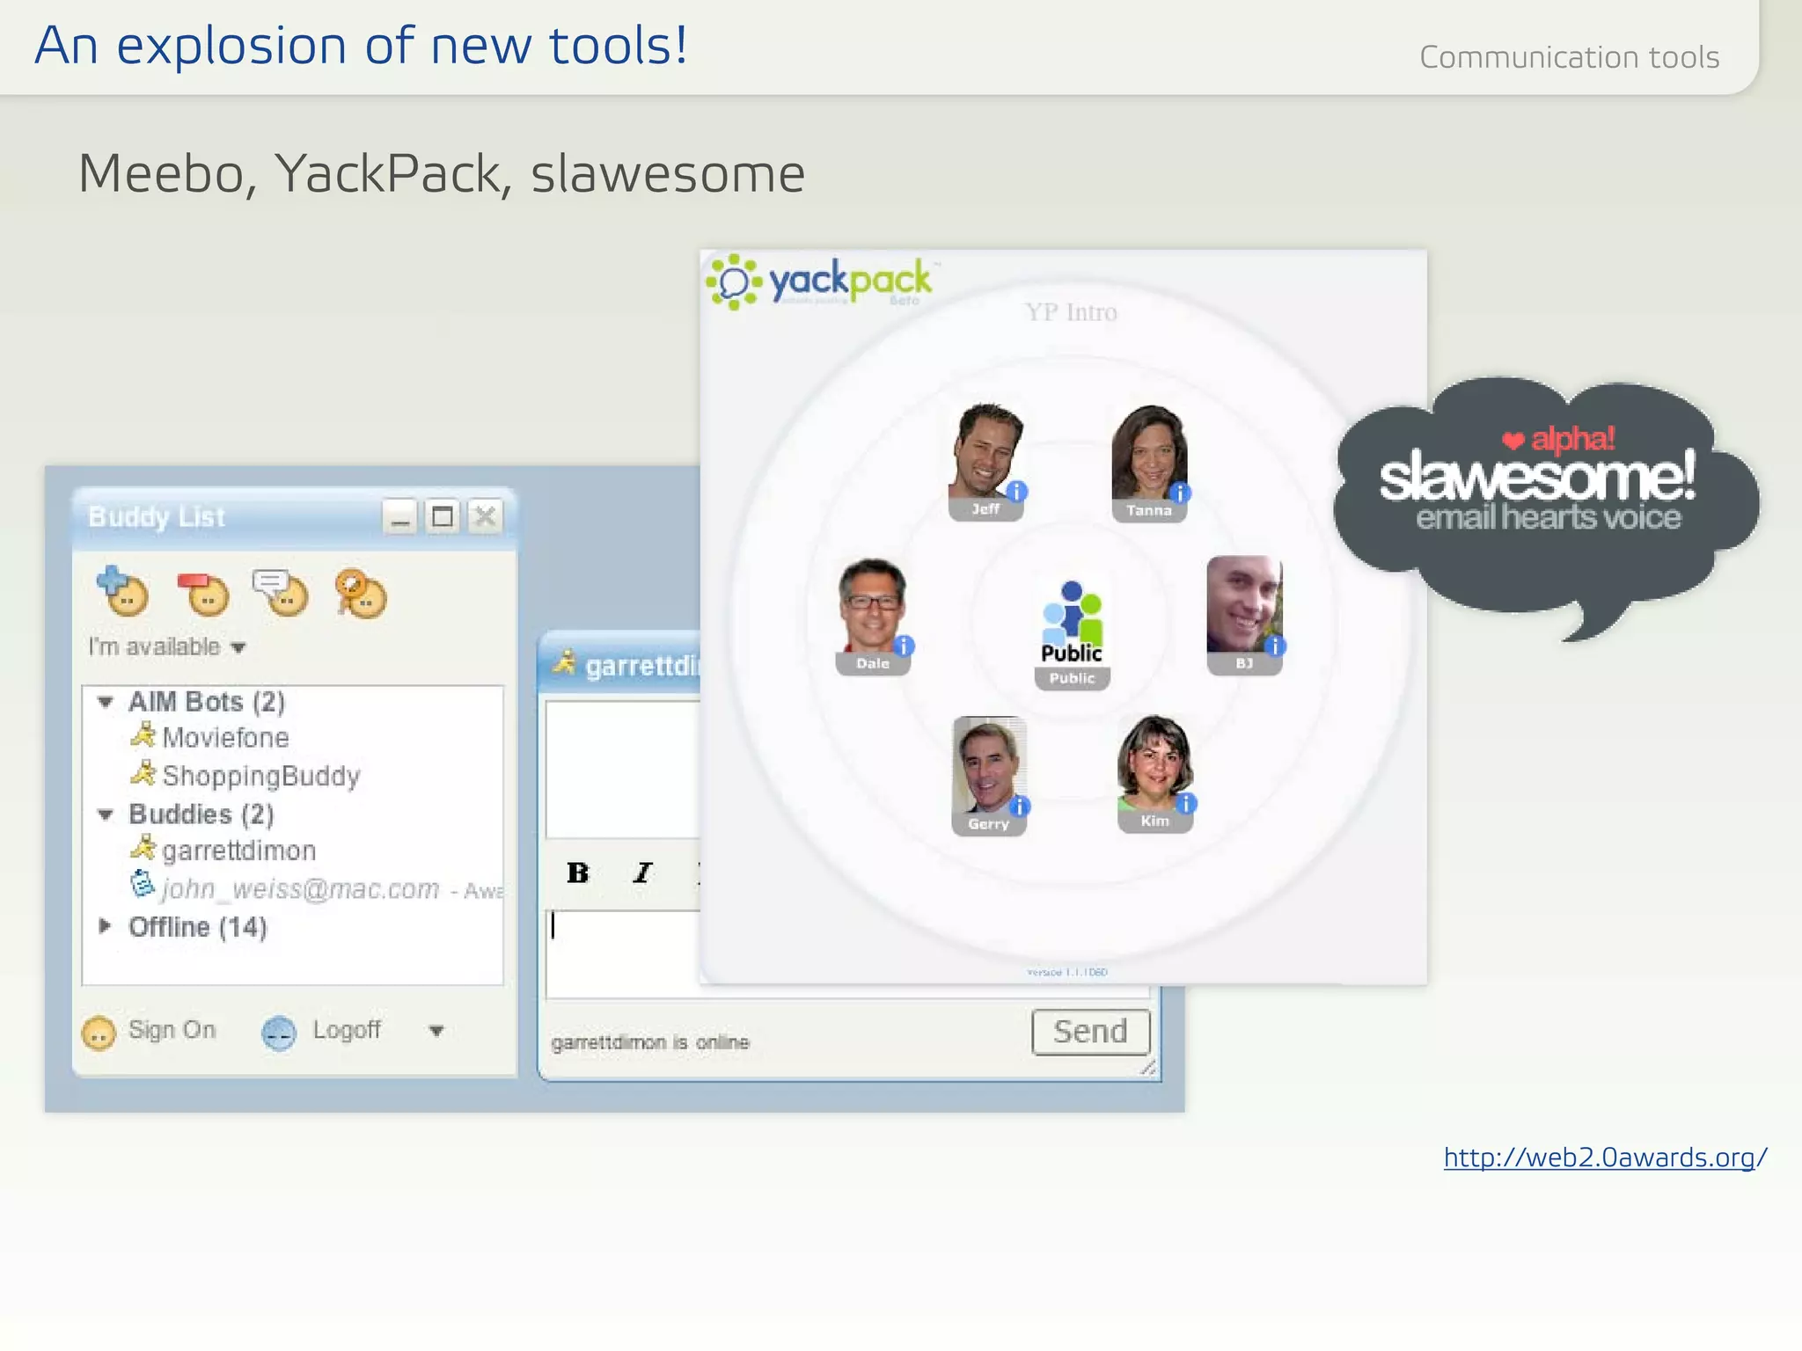Click the Sign On smiley icon

pos(99,1033)
